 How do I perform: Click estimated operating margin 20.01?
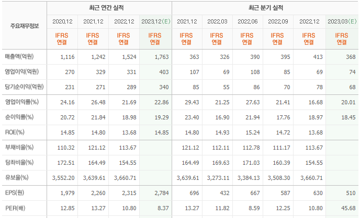pos(348,102)
